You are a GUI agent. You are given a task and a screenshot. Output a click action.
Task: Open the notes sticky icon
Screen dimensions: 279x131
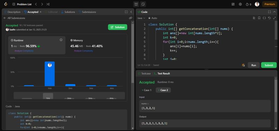coord(143,4)
